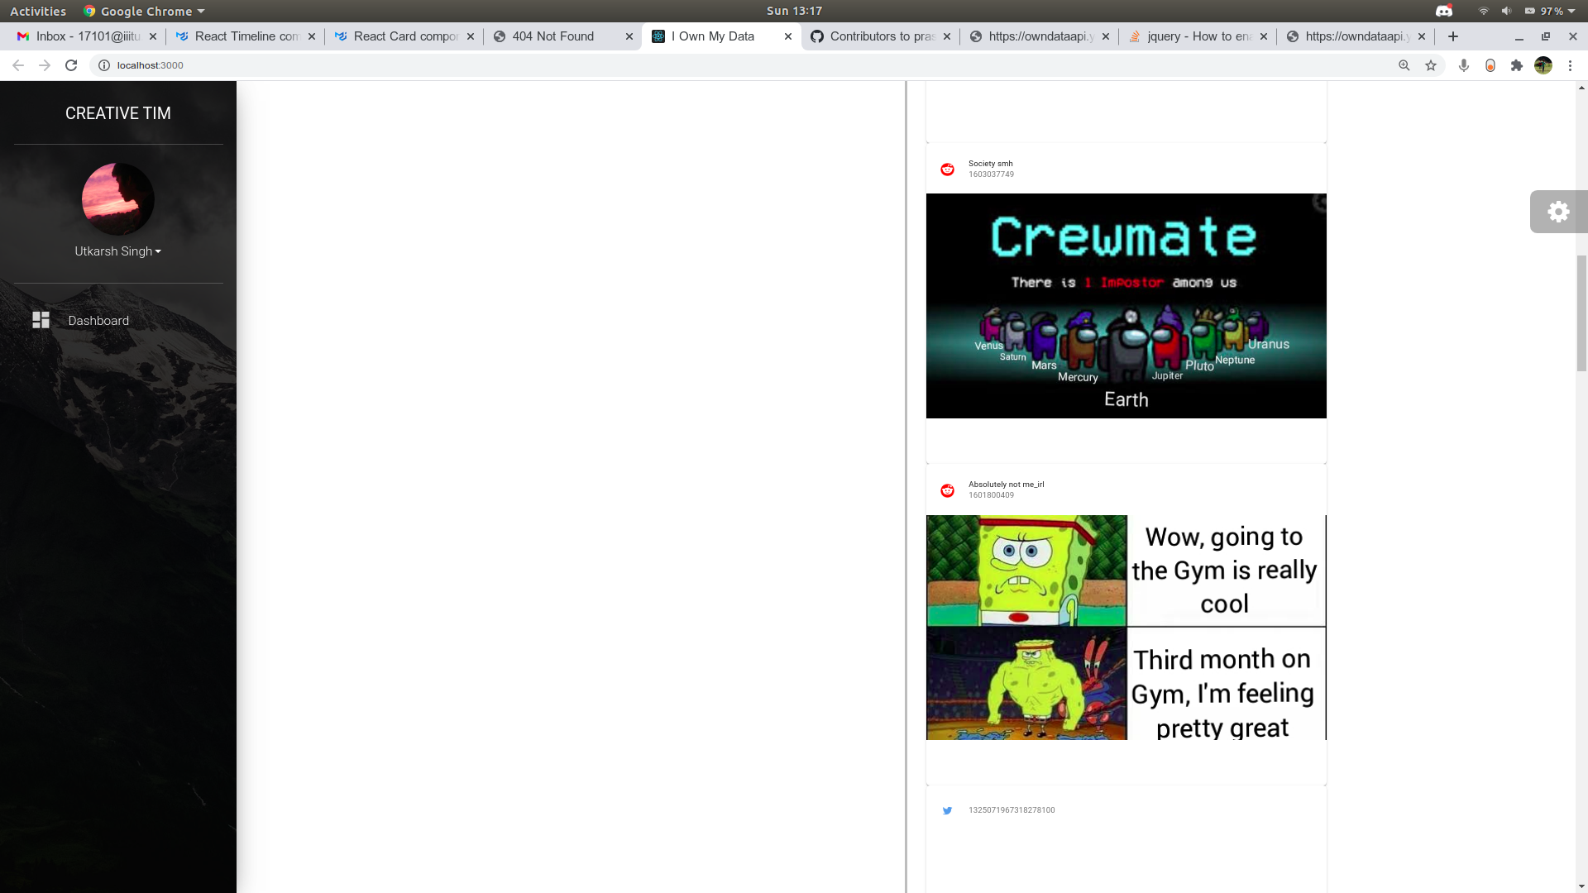
Task: Click the Crewmate meme image
Action: click(1126, 306)
